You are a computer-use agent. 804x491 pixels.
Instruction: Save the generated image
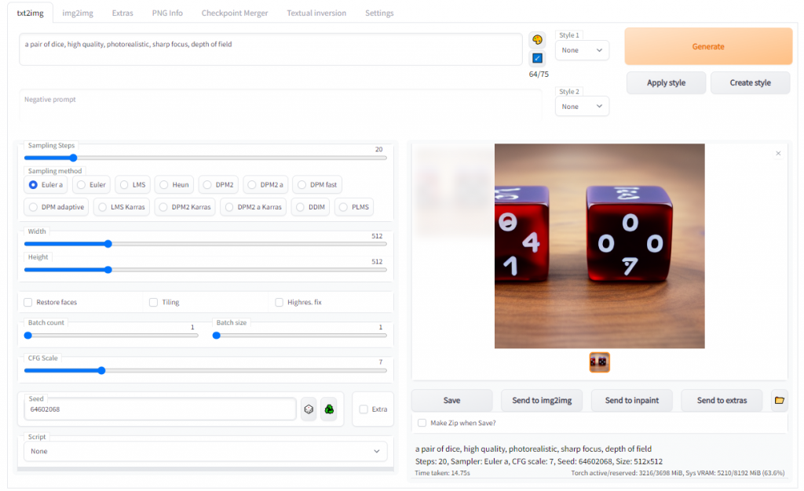(451, 400)
